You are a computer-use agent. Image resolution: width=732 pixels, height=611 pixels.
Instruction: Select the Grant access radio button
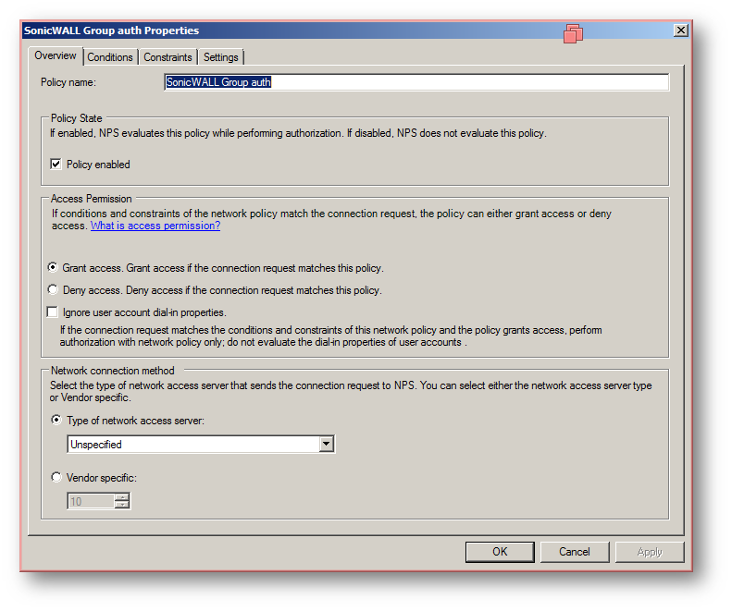(x=53, y=268)
